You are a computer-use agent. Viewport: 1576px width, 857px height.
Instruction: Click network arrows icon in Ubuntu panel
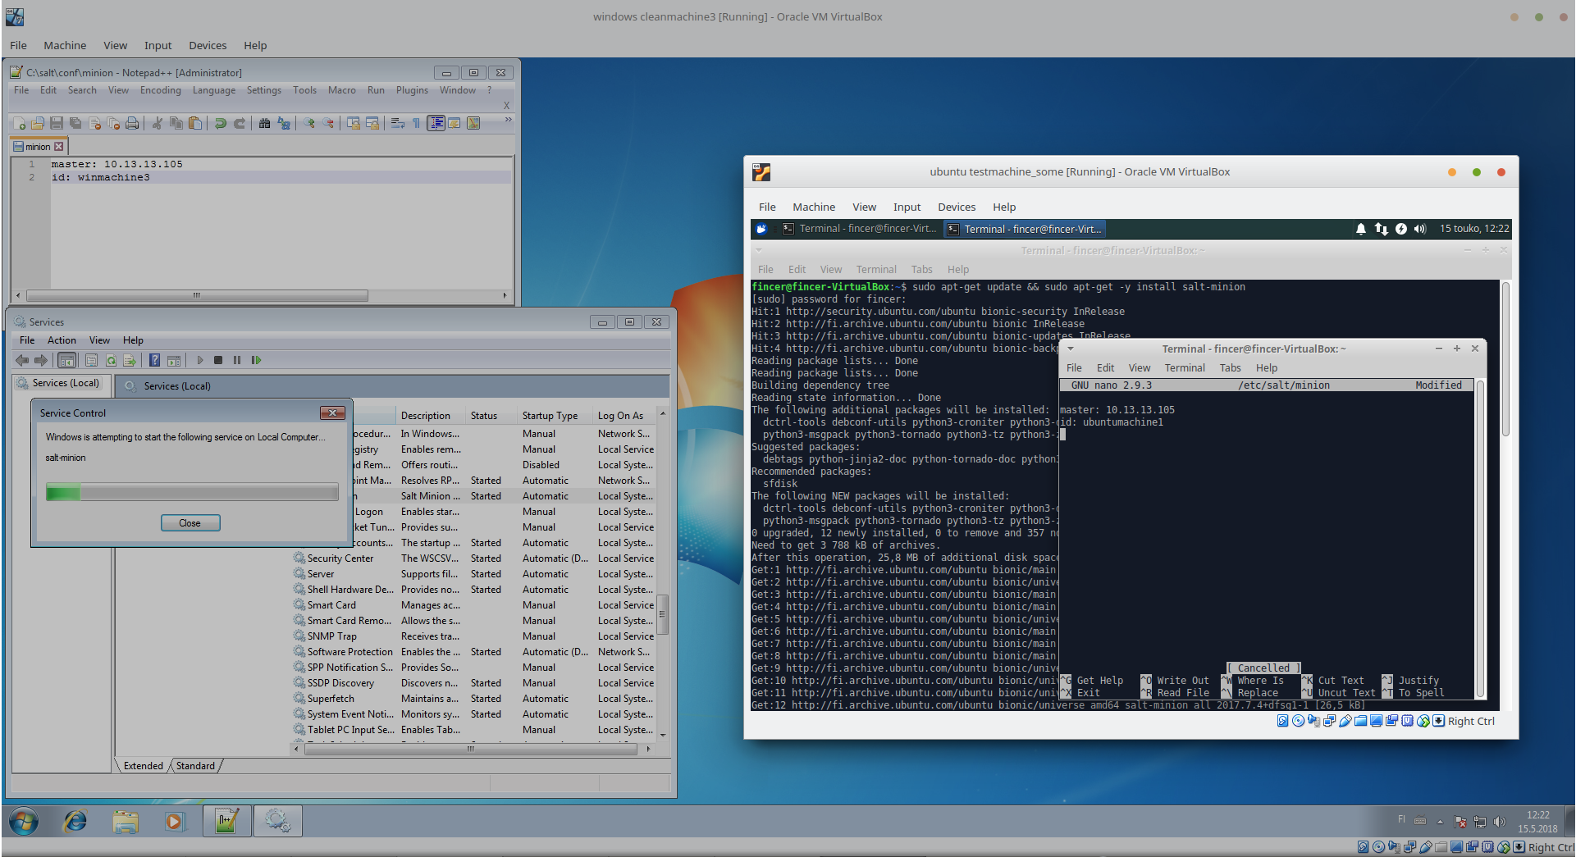[x=1382, y=229]
